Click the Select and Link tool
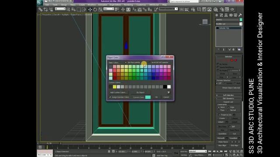Viewport: 280px width, 157px height. click(41, 10)
